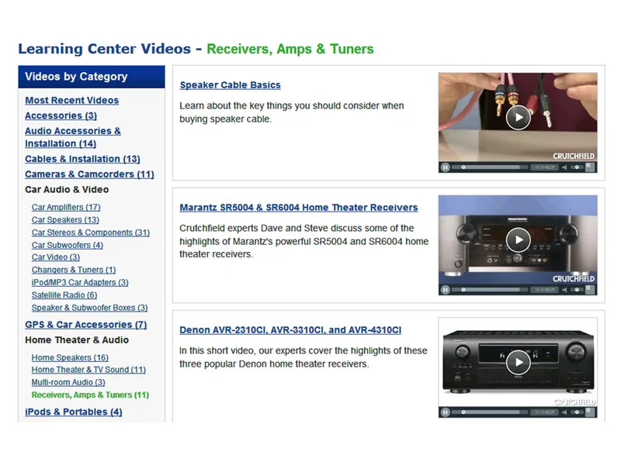Play the Speaker Cable Basics video
The width and height of the screenshot is (621, 465).
[518, 117]
